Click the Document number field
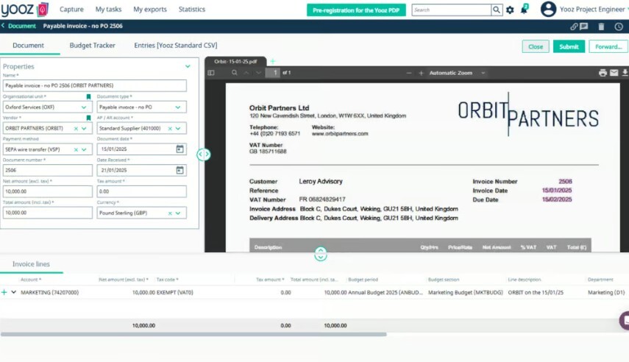Image resolution: width=629 pixels, height=362 pixels. tap(47, 170)
